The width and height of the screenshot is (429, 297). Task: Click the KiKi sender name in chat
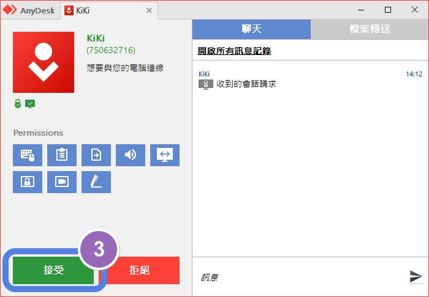pos(204,74)
